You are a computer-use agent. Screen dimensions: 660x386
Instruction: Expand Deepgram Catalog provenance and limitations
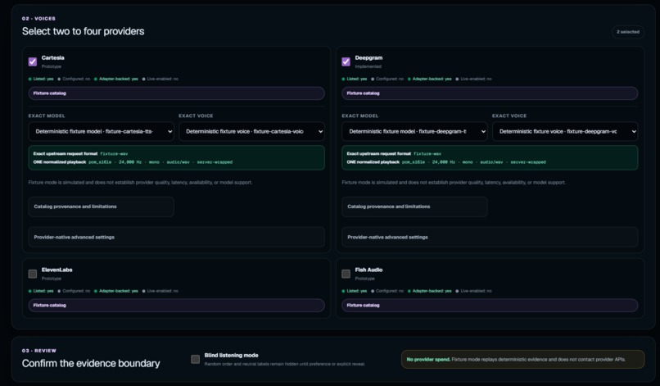(x=414, y=207)
